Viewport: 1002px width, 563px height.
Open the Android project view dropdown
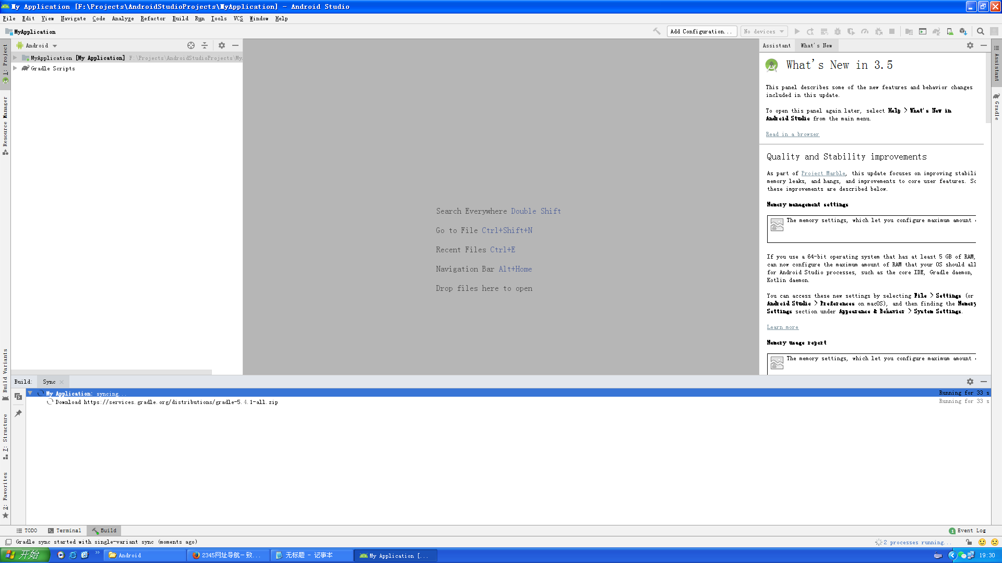[37, 45]
